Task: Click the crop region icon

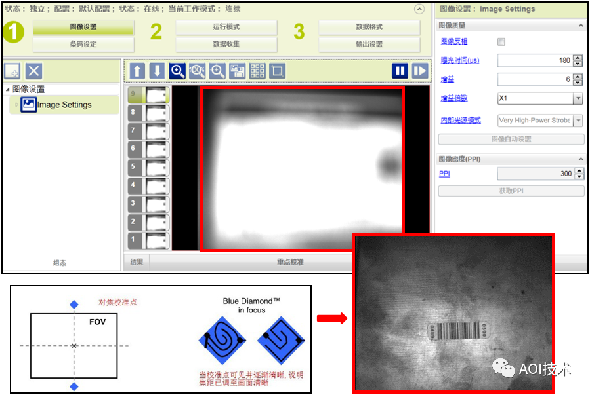Action: click(278, 71)
